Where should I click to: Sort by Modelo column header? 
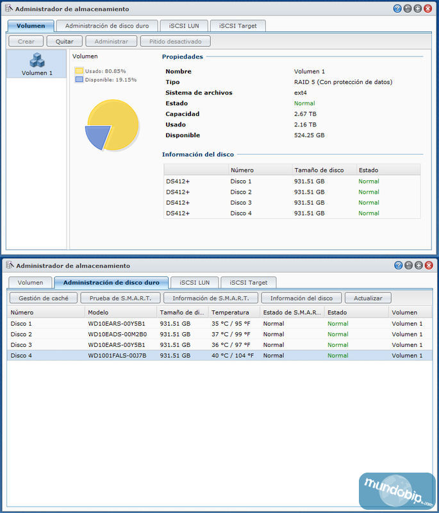[120, 312]
